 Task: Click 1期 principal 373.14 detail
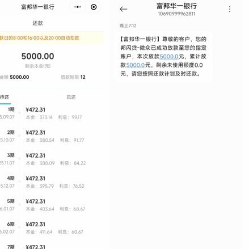pos(39,117)
